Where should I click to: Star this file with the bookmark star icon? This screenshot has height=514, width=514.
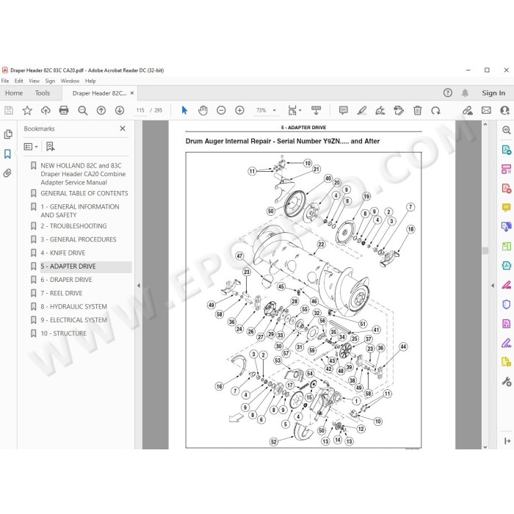(x=27, y=110)
